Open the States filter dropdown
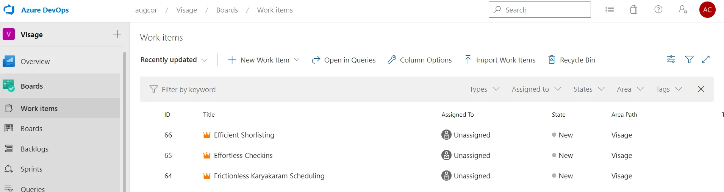The width and height of the screenshot is (724, 192). point(589,89)
